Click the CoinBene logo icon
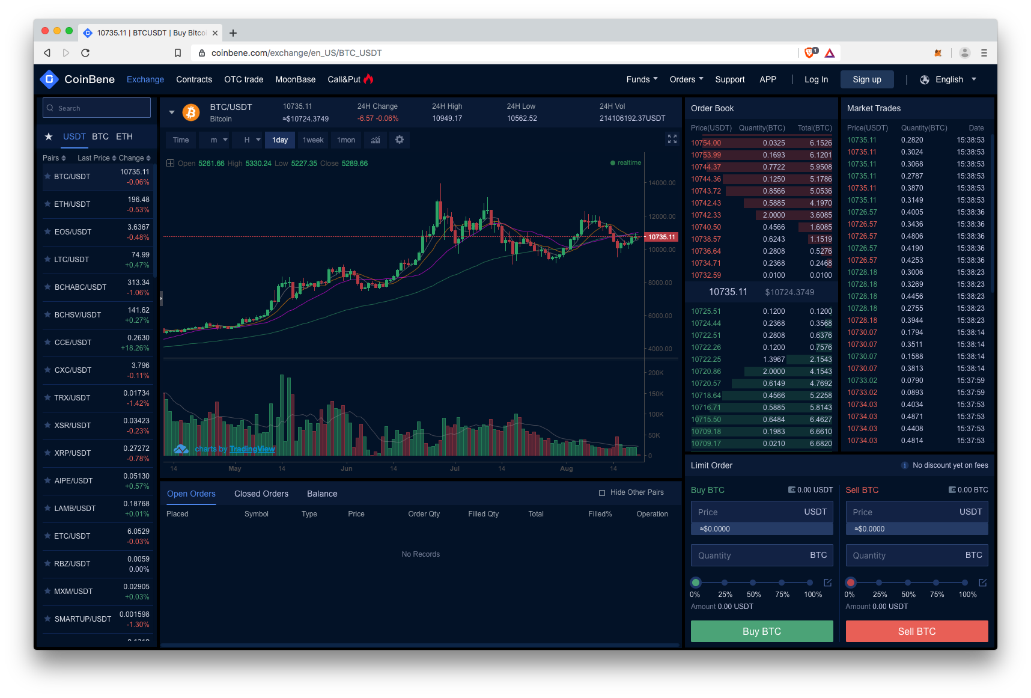1031x698 pixels. tap(49, 79)
